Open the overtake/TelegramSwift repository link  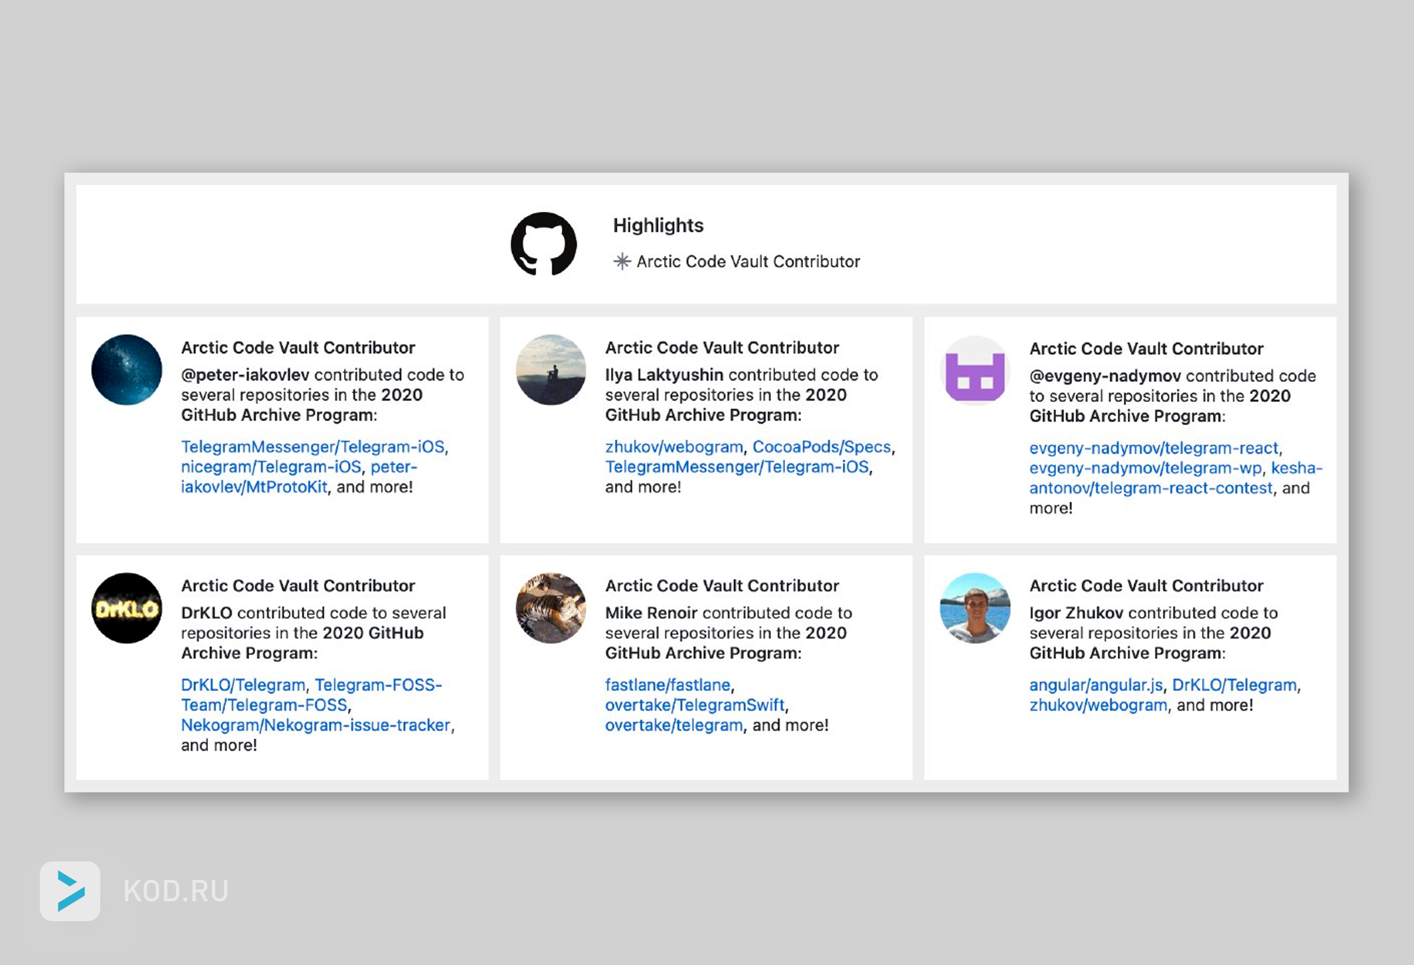coord(694,705)
